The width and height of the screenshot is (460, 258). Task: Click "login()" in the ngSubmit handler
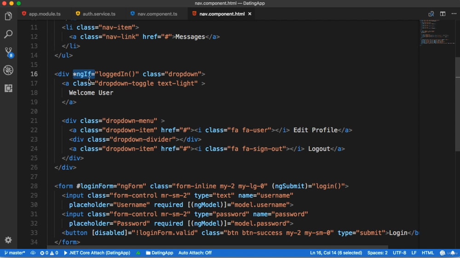(328, 186)
